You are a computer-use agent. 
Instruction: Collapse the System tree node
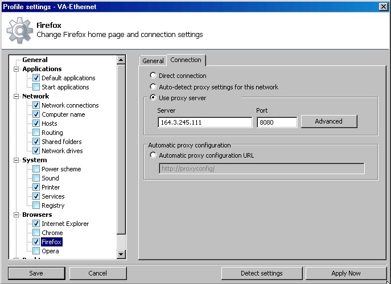point(16,160)
